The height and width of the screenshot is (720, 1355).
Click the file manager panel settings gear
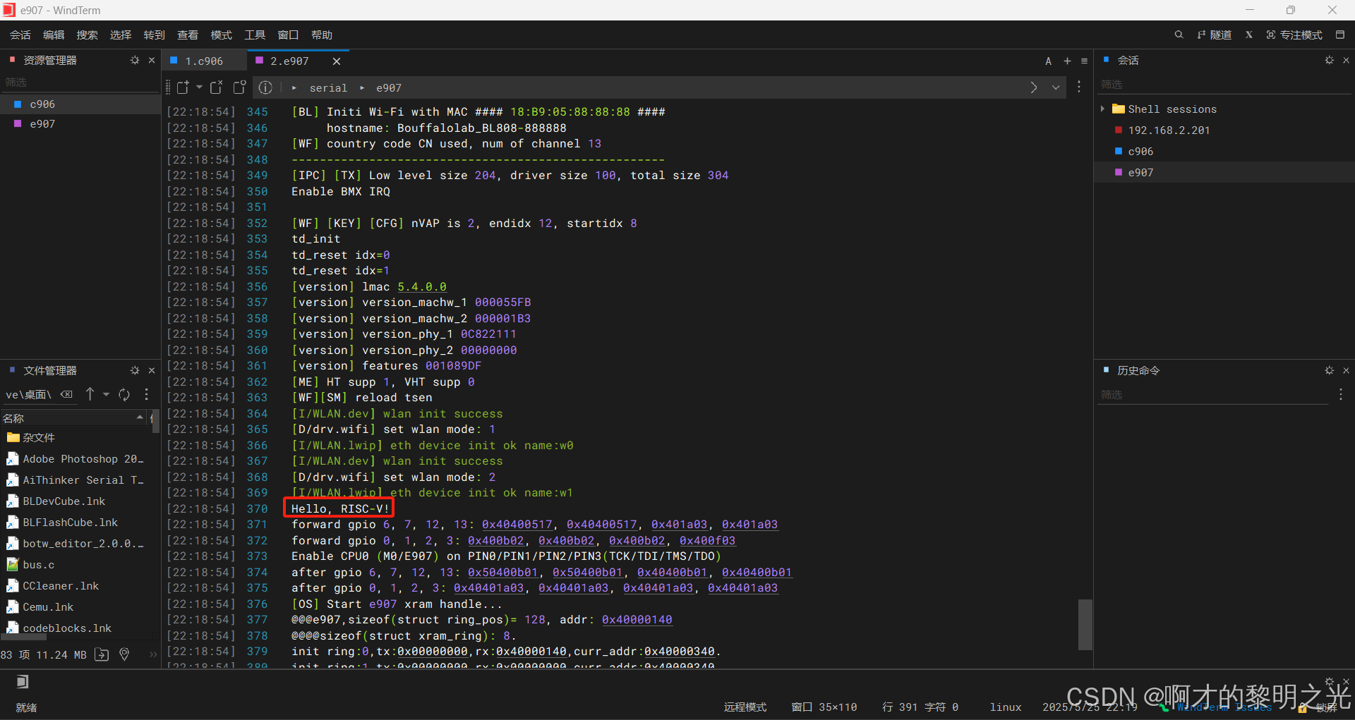[135, 370]
